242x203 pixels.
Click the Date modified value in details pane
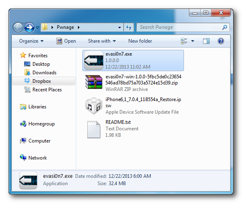(x=130, y=176)
